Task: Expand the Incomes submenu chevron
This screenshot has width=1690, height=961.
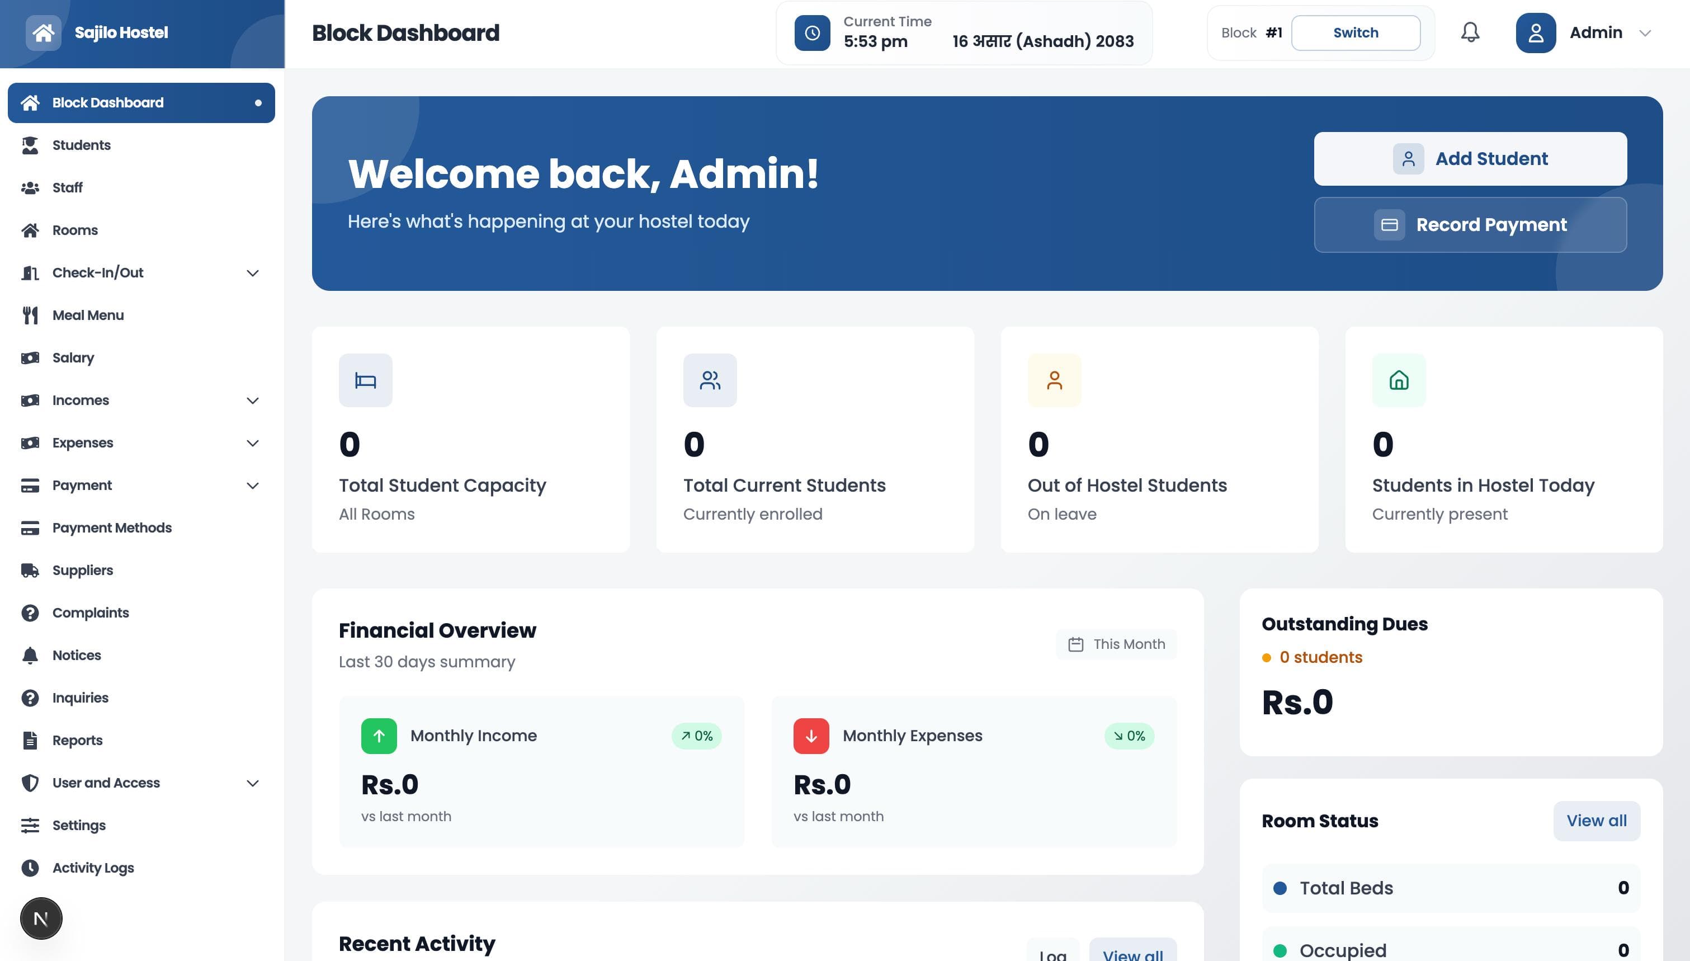Action: pyautogui.click(x=252, y=401)
